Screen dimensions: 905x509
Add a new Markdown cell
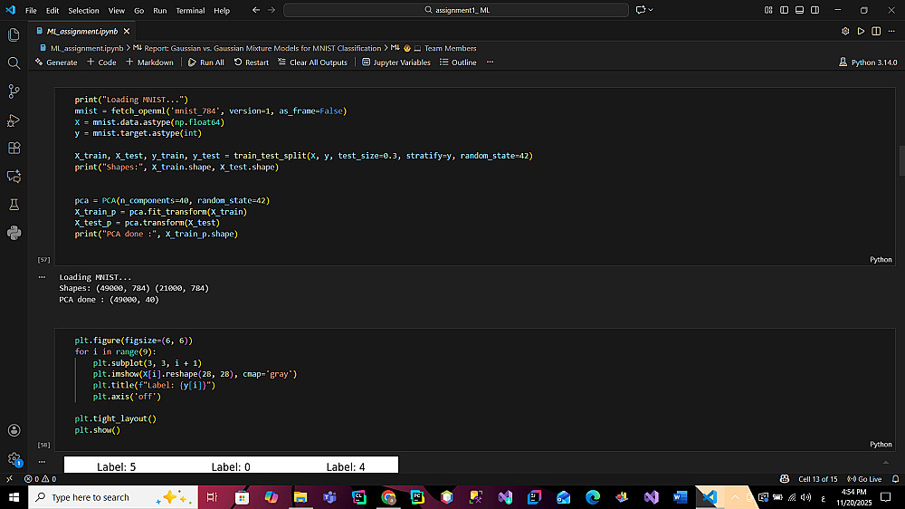(x=149, y=62)
